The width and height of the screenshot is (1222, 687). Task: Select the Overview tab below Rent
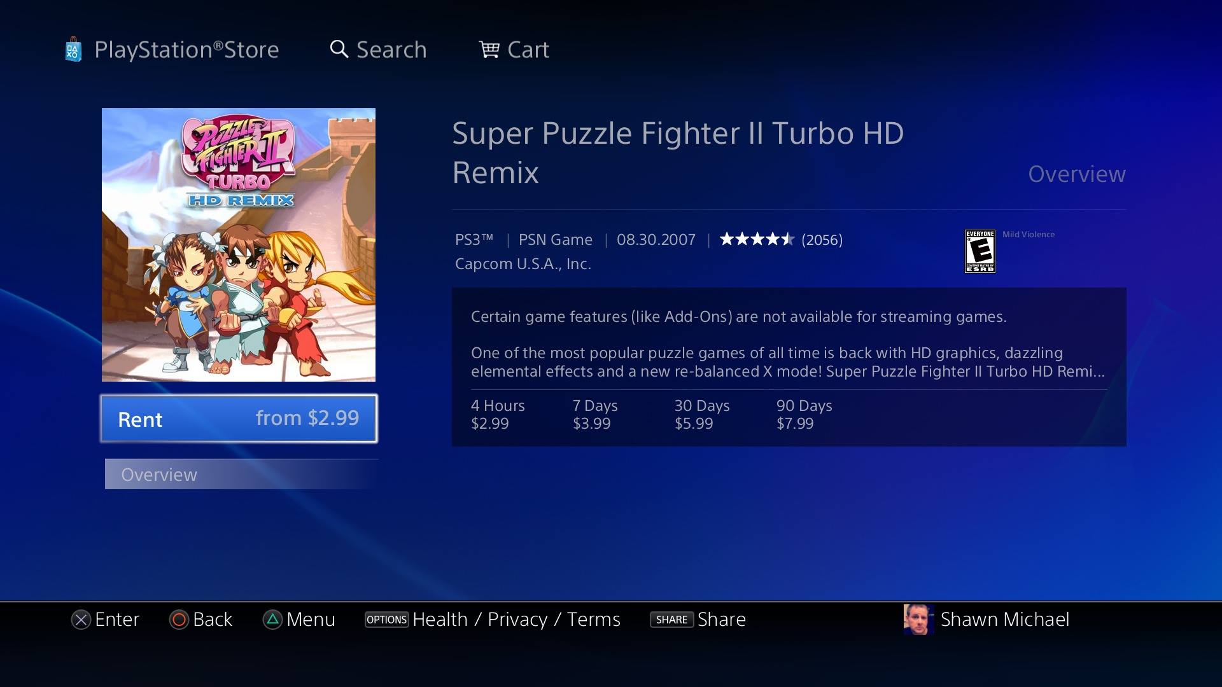[241, 475]
